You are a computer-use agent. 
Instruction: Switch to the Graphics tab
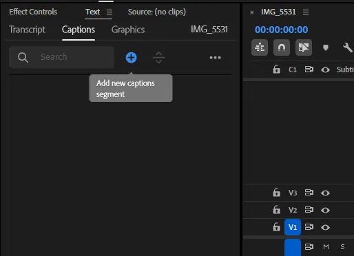[128, 30]
